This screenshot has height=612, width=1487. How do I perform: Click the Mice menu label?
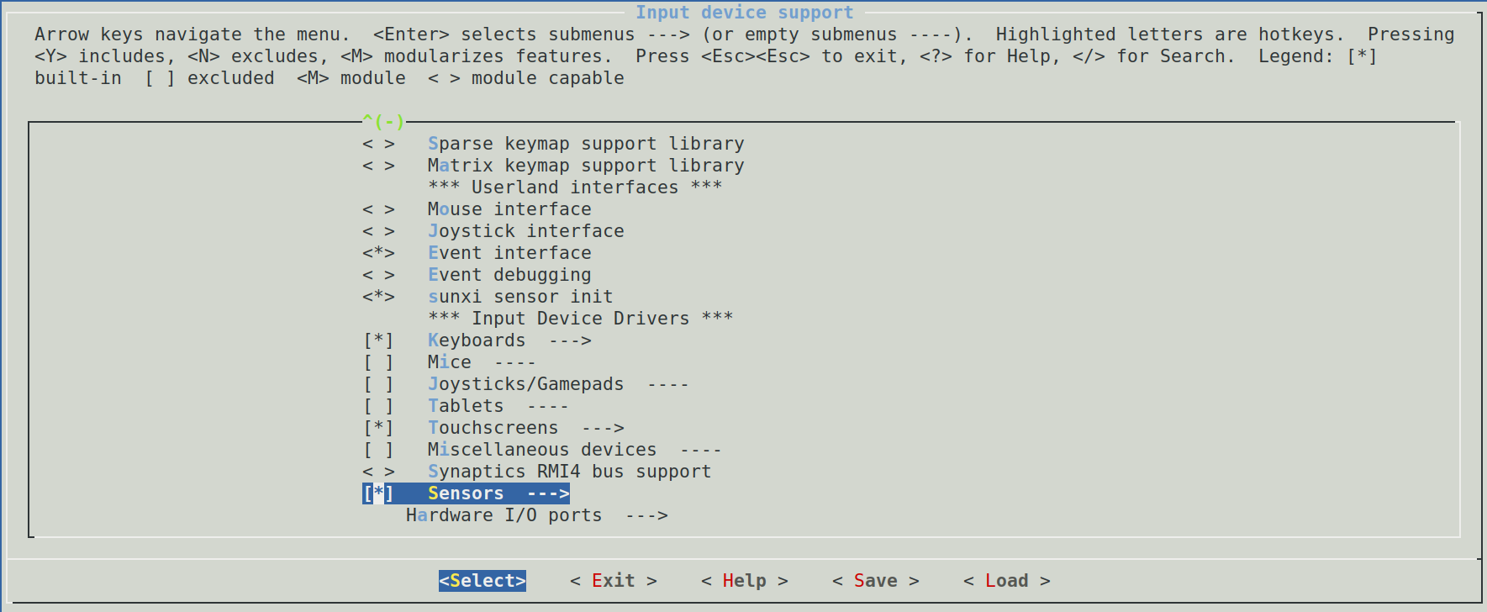coord(450,362)
